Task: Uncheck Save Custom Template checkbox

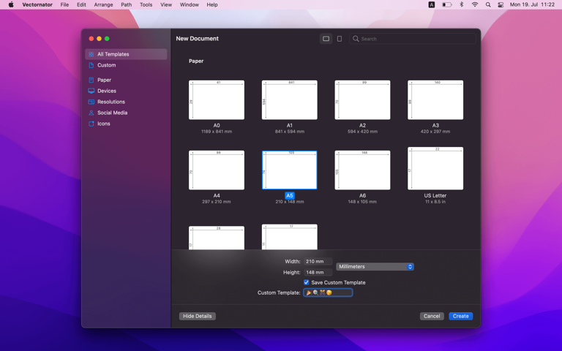Action: tap(307, 282)
